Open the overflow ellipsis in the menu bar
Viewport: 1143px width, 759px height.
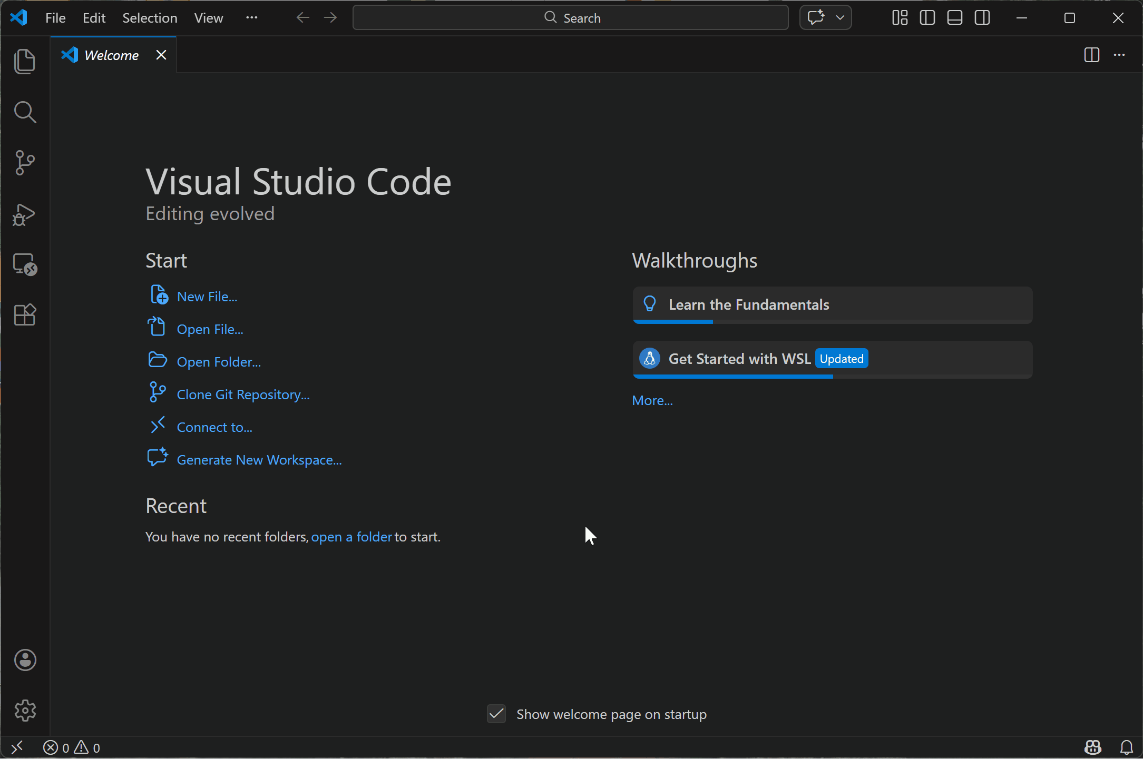coord(251,17)
